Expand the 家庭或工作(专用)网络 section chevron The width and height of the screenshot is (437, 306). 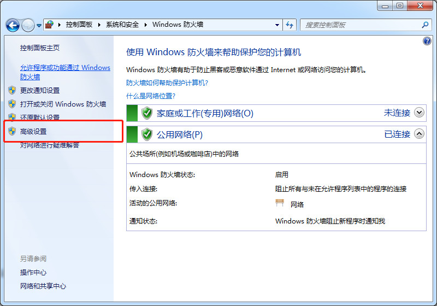(419, 113)
